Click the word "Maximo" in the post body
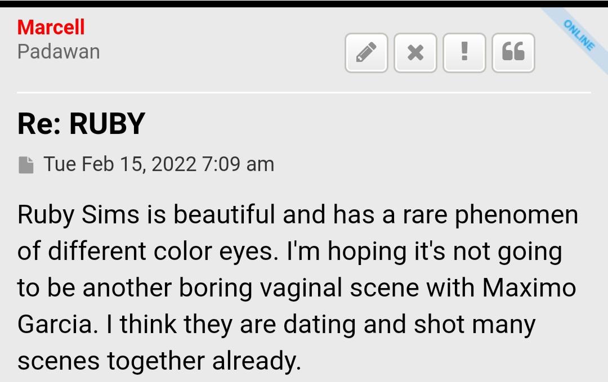This screenshot has width=608, height=382. [529, 288]
